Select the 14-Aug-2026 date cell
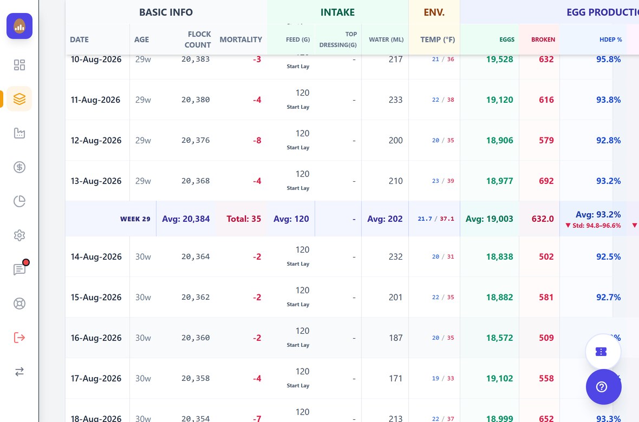The image size is (639, 422). 96,256
